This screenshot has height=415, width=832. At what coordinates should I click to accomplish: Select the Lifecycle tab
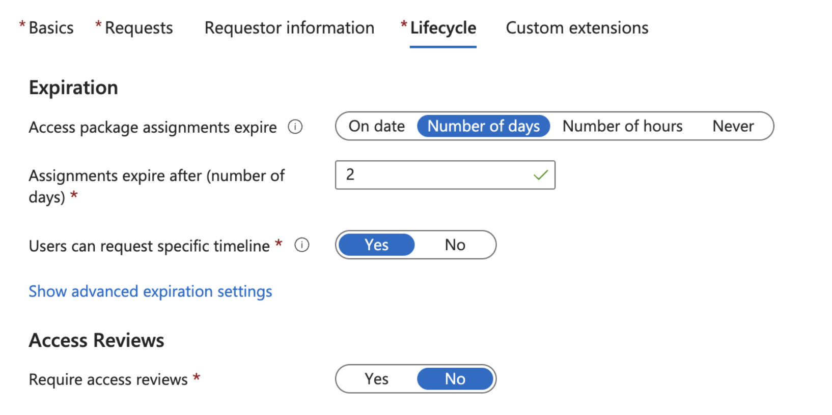[x=442, y=27]
